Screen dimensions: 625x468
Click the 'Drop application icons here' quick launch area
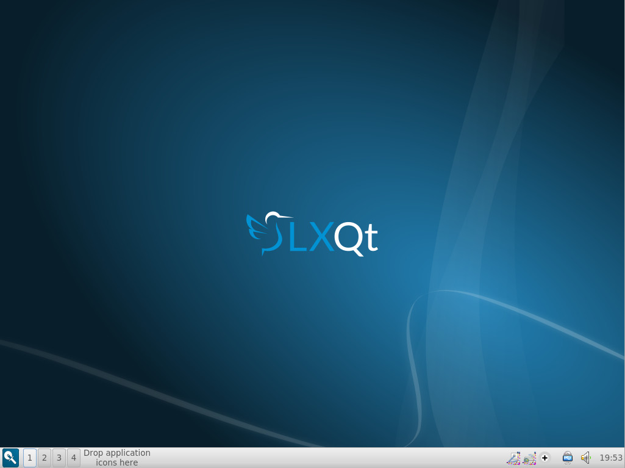(117, 458)
